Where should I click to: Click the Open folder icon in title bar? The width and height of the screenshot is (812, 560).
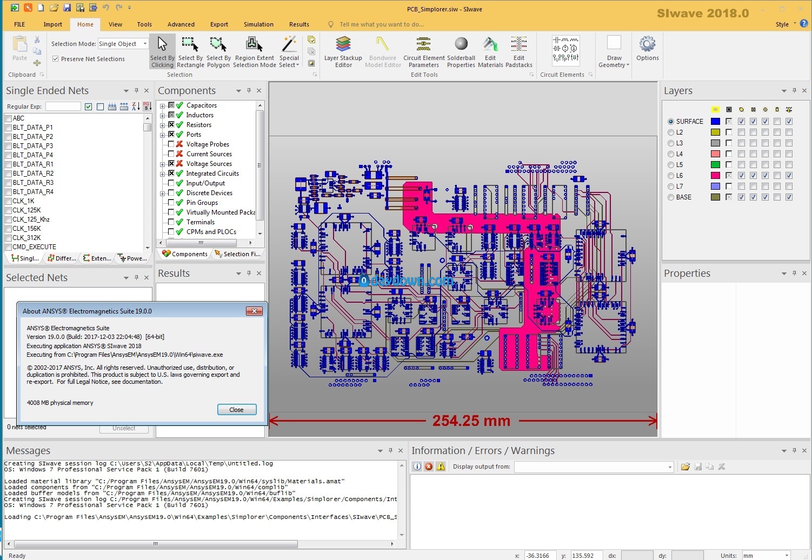click(x=54, y=8)
